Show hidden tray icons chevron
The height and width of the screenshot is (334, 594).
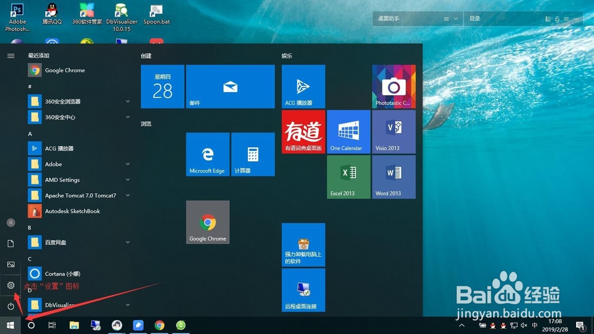pyautogui.click(x=462, y=325)
